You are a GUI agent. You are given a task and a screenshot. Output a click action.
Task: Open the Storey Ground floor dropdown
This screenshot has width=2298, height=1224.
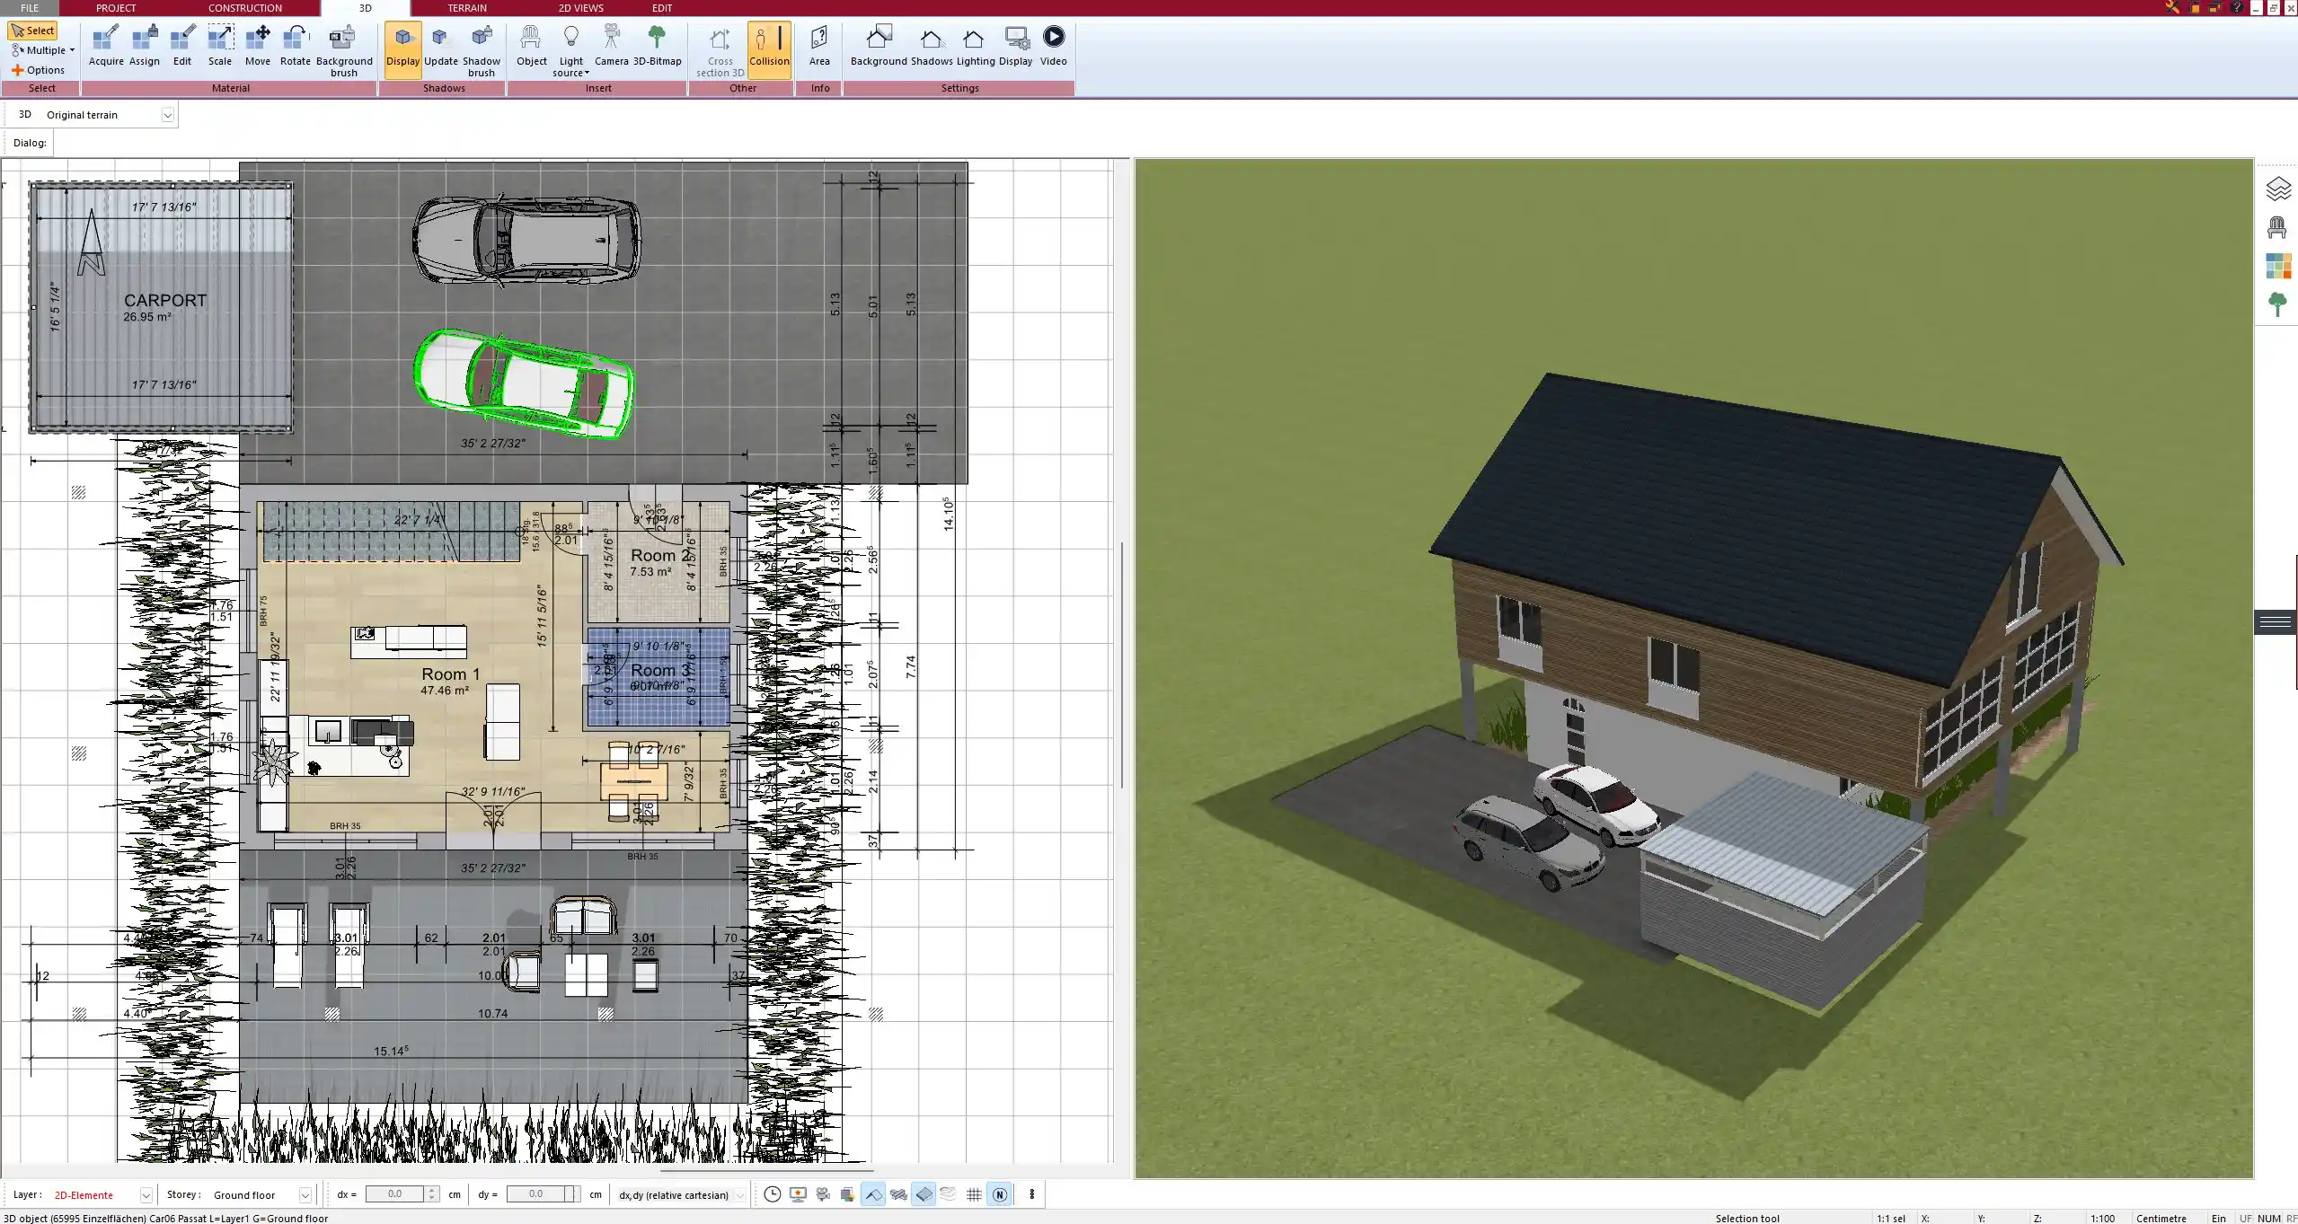[305, 1195]
